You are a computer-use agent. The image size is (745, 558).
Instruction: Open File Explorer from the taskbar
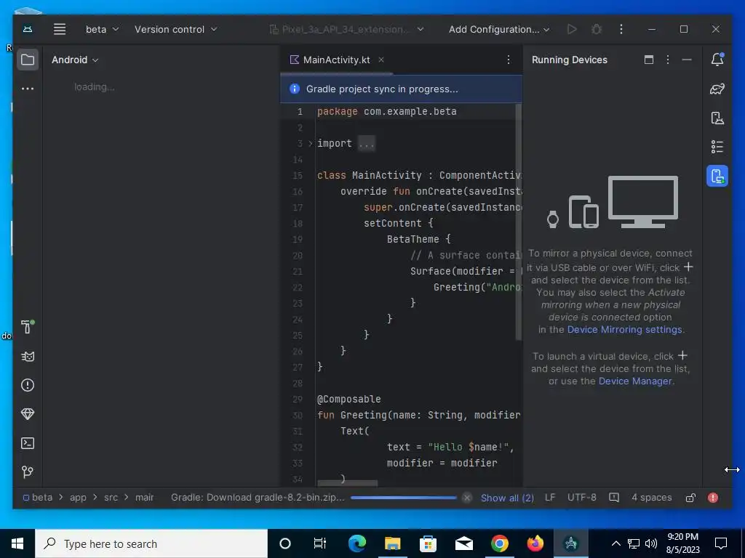[392, 543]
